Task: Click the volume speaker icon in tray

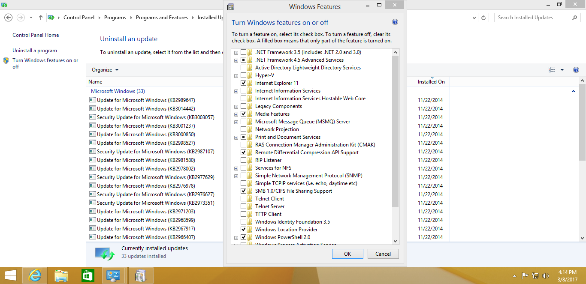Action: [x=546, y=276]
